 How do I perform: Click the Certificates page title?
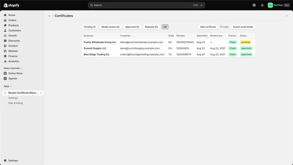click(64, 16)
